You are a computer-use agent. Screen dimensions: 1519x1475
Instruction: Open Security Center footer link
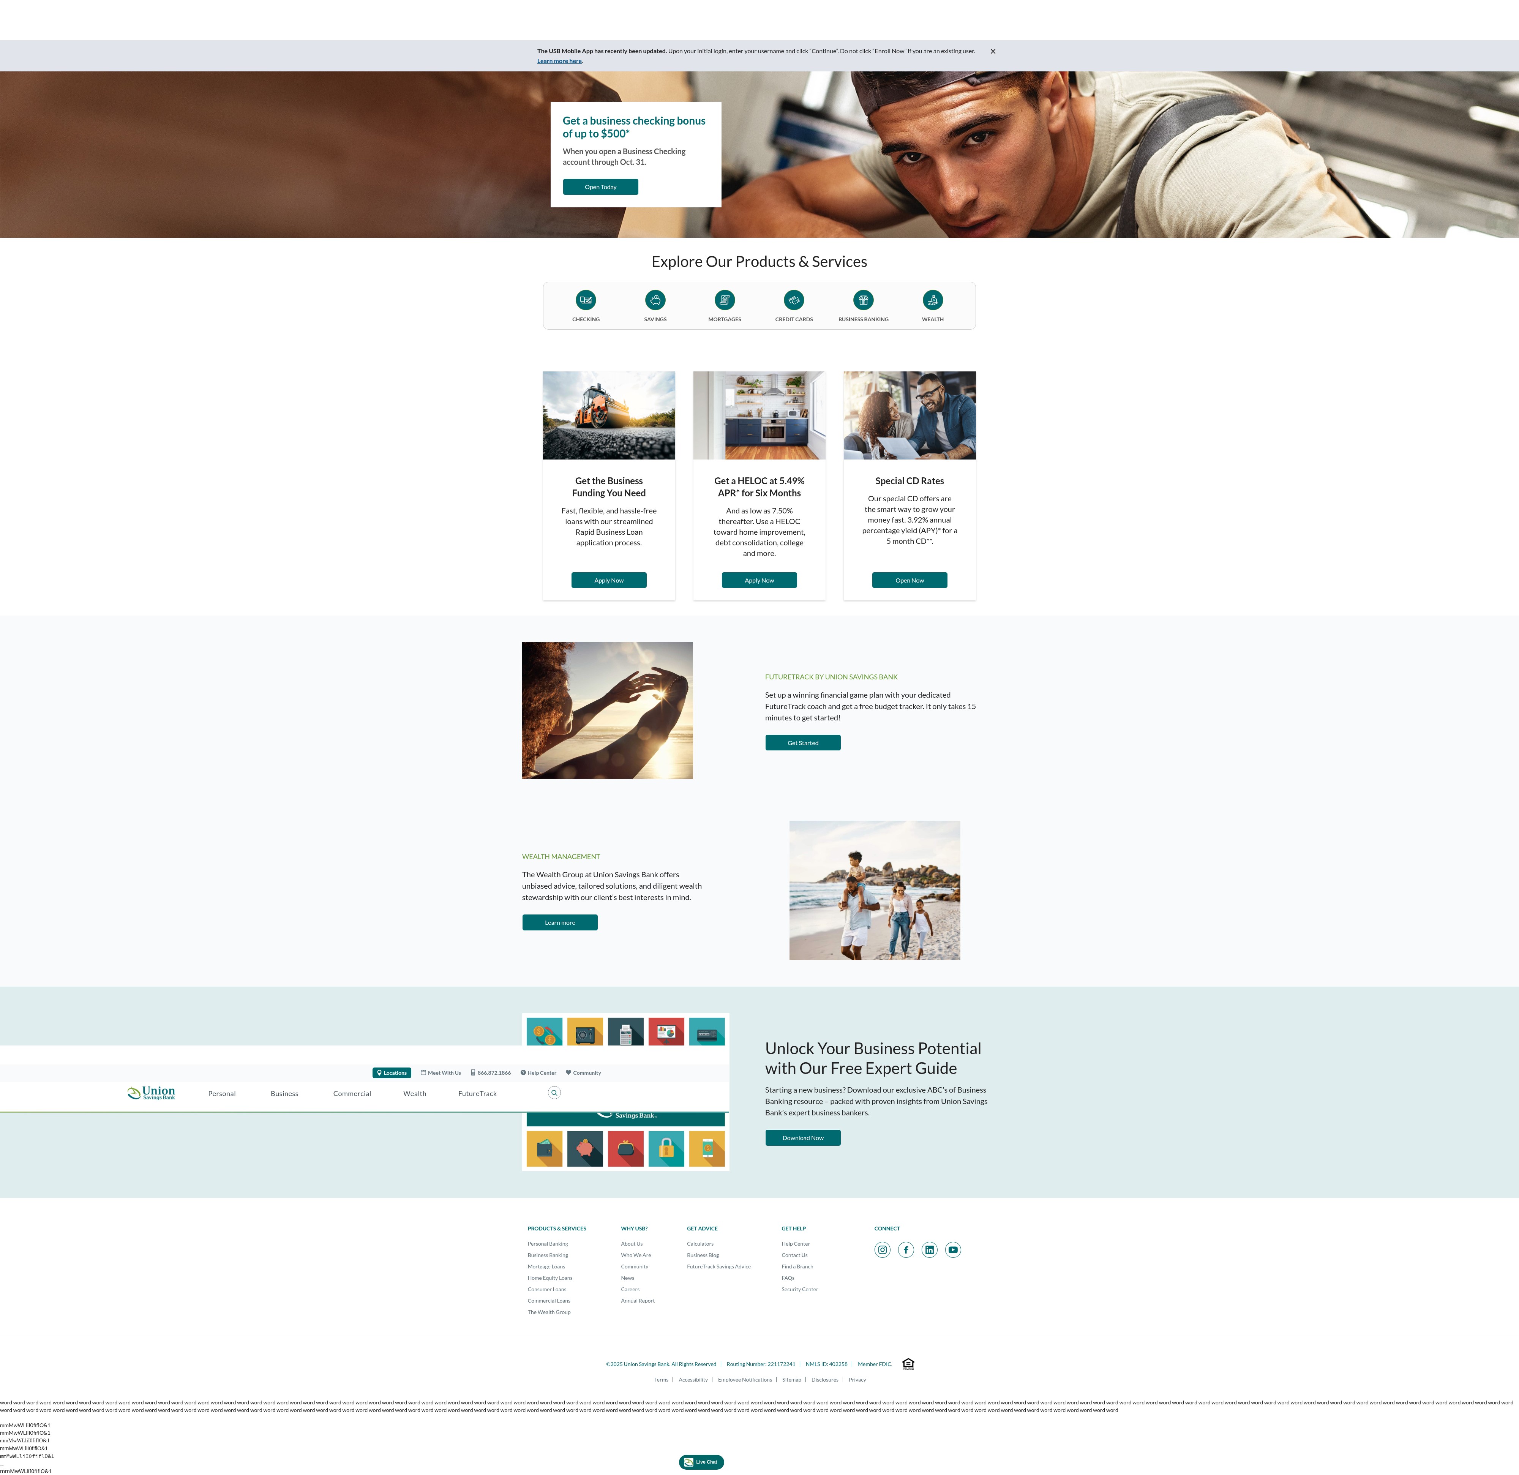coord(800,1290)
